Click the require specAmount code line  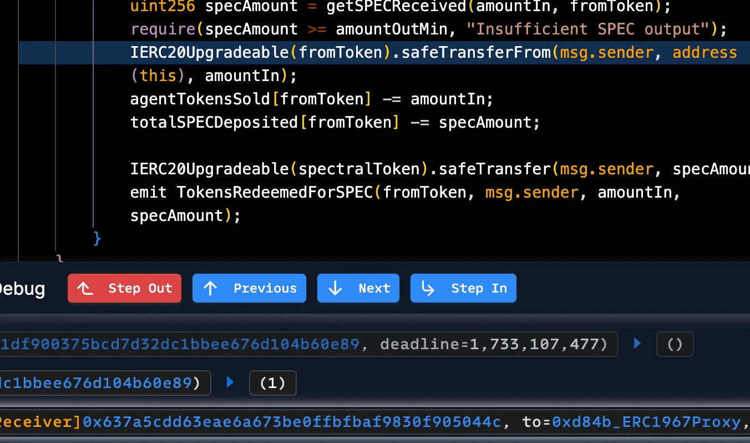coord(428,29)
